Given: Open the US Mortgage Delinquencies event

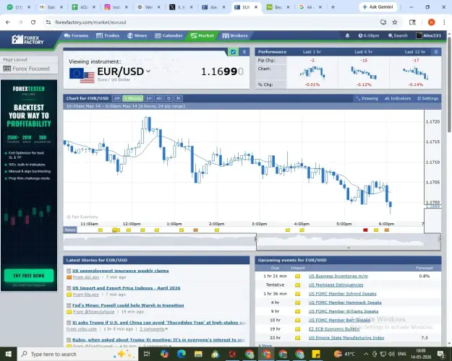Looking at the screenshot, I should [336, 284].
